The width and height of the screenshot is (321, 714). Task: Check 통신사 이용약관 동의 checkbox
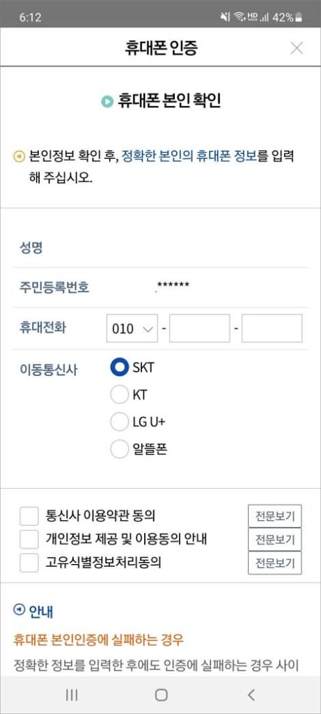click(x=29, y=517)
